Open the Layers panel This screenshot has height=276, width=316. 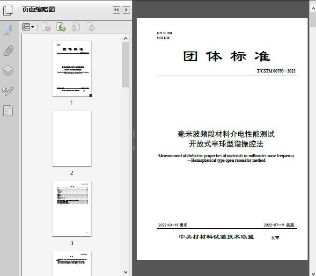click(x=8, y=71)
